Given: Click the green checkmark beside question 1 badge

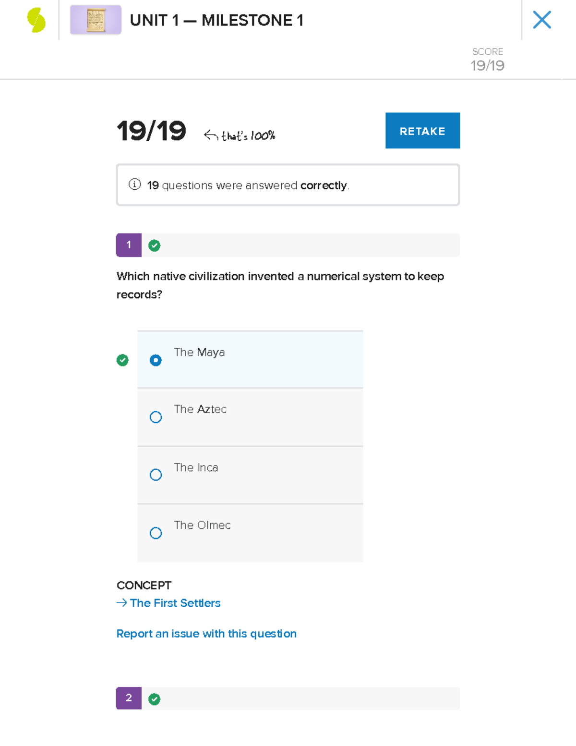Looking at the screenshot, I should (154, 245).
